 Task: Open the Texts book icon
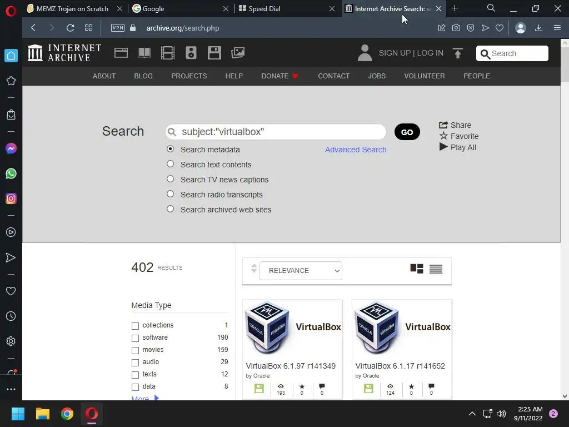coord(144,53)
